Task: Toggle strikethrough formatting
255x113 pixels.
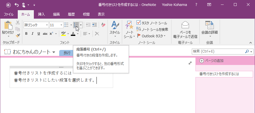Action: (45, 34)
